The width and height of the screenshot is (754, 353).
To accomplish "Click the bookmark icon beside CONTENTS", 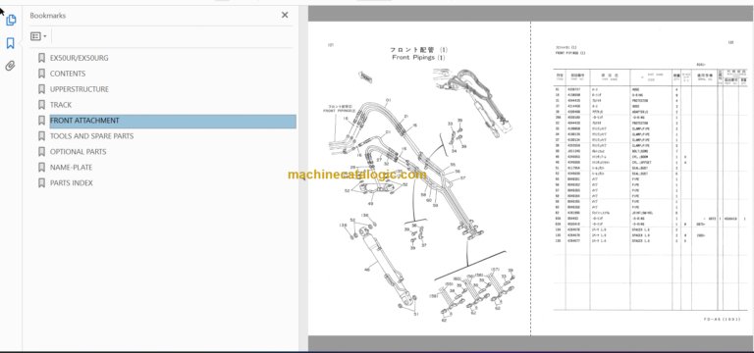I will coord(42,74).
